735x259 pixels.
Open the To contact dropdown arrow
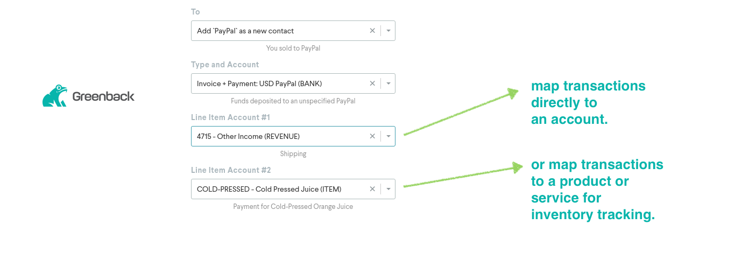[x=388, y=31]
